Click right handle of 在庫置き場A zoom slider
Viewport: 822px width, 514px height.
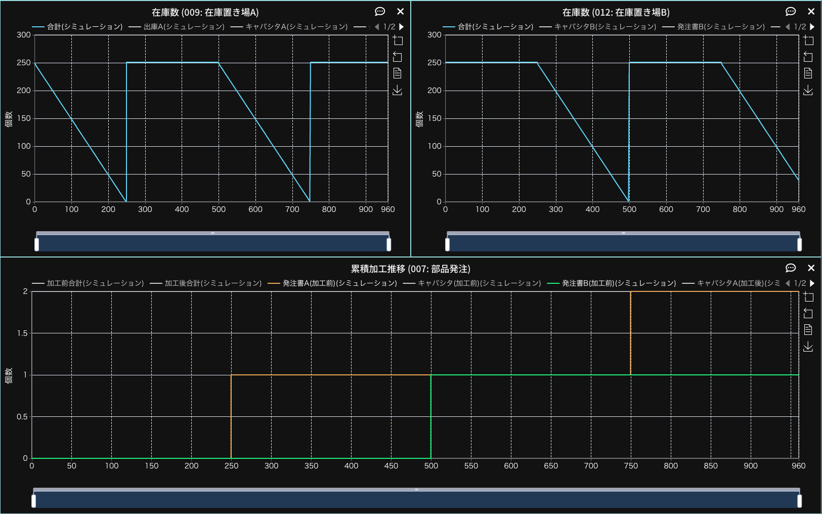pos(388,244)
